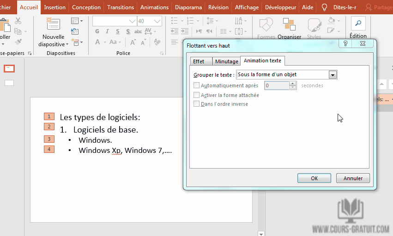Click the Format Painter brush icon
The height and width of the screenshot is (236, 393).
pos(18,42)
